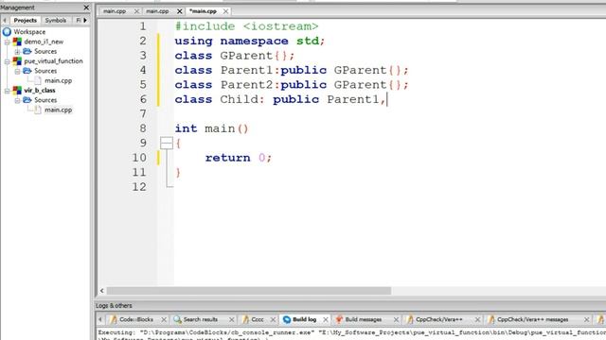Select the *main.cpp editor tab

(204, 11)
